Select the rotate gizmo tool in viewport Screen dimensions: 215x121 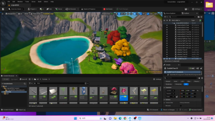point(122,14)
